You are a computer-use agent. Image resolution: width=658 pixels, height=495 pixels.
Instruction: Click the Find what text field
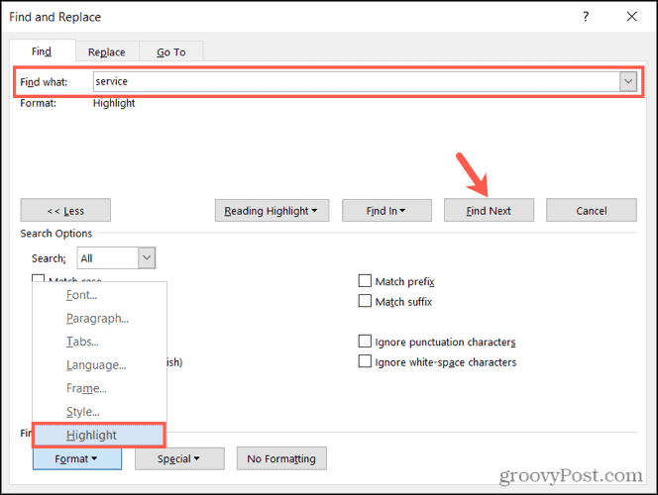[x=355, y=82]
